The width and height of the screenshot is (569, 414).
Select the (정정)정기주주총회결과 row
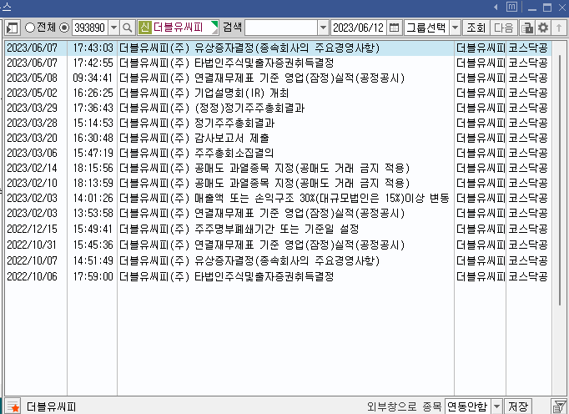[x=278, y=108]
